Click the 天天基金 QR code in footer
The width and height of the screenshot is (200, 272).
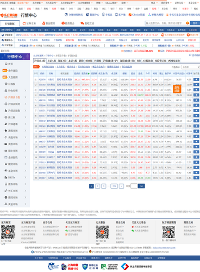click(102, 232)
